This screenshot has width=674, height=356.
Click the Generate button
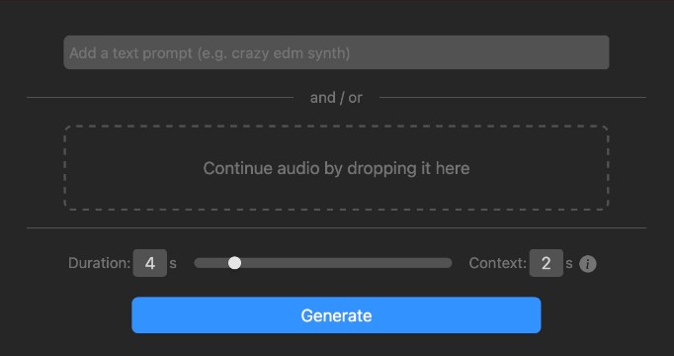pyautogui.click(x=336, y=315)
